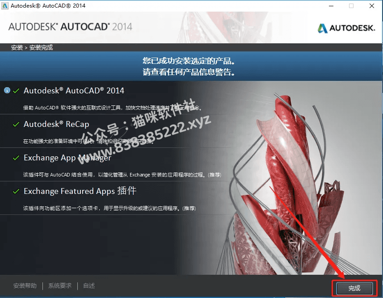383x298 pixels.
Task: Click the 您已成功安装选定的产品 message
Action: [189, 61]
